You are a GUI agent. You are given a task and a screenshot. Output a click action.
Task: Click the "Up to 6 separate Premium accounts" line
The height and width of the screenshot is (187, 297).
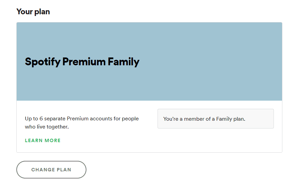point(82,119)
